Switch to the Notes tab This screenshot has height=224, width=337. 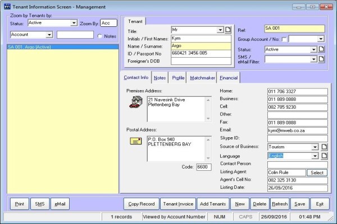coord(160,78)
